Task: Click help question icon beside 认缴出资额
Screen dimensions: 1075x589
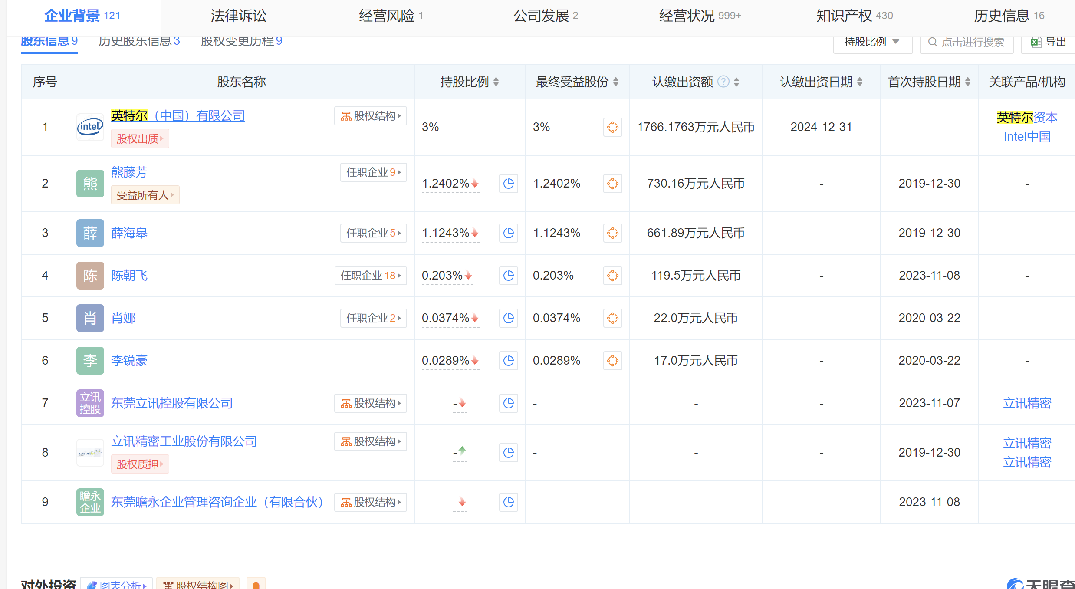Action: pyautogui.click(x=723, y=82)
